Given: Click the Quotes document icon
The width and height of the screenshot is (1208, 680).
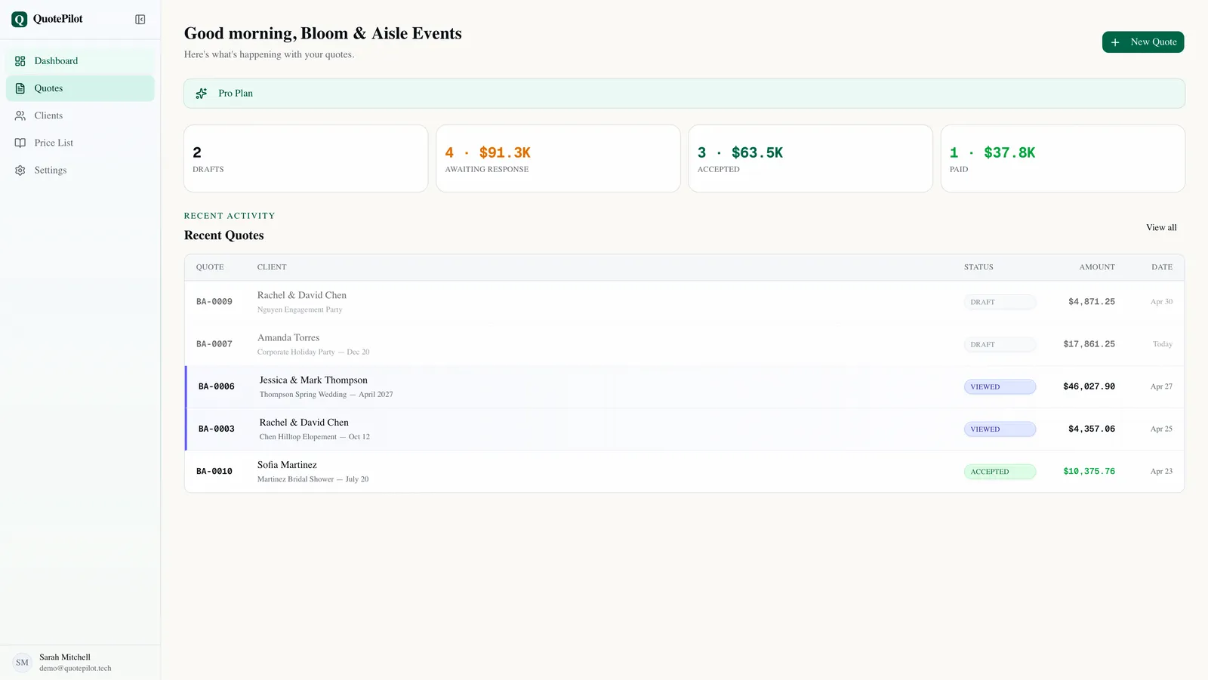Looking at the screenshot, I should 20,88.
